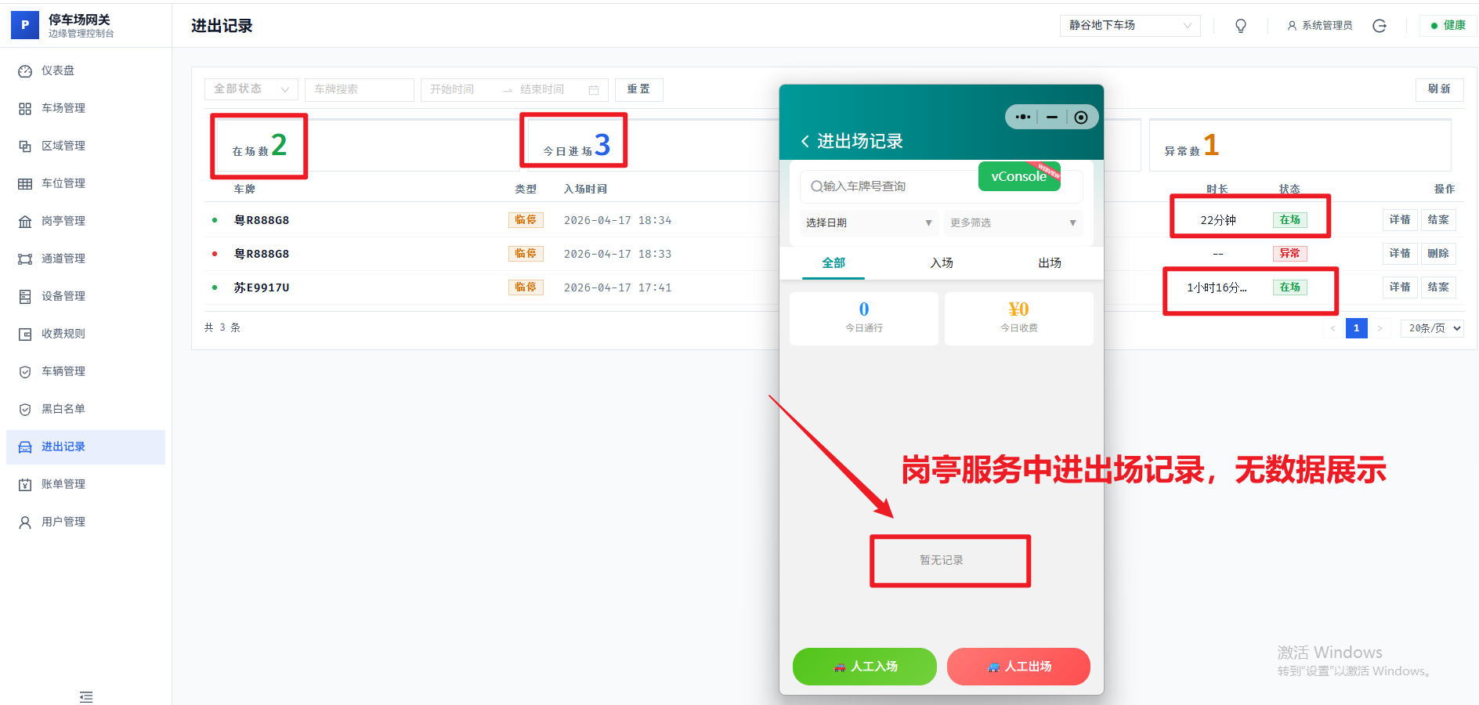Viewport: 1479px width, 705px height.
Task: Expand the 全部状态 status filter
Action: click(251, 89)
